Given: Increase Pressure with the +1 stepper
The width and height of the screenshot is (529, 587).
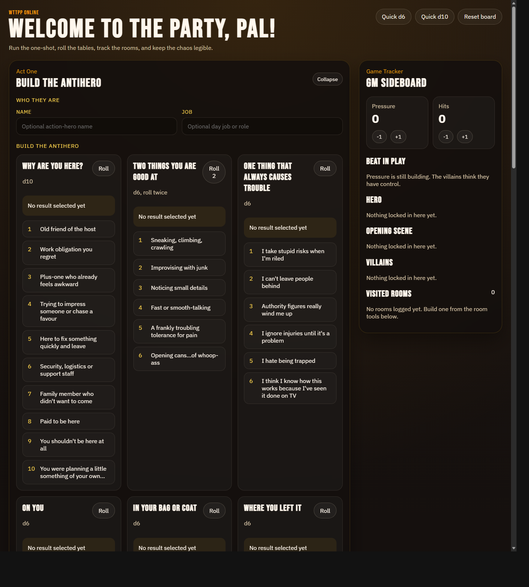Looking at the screenshot, I should 398,136.
